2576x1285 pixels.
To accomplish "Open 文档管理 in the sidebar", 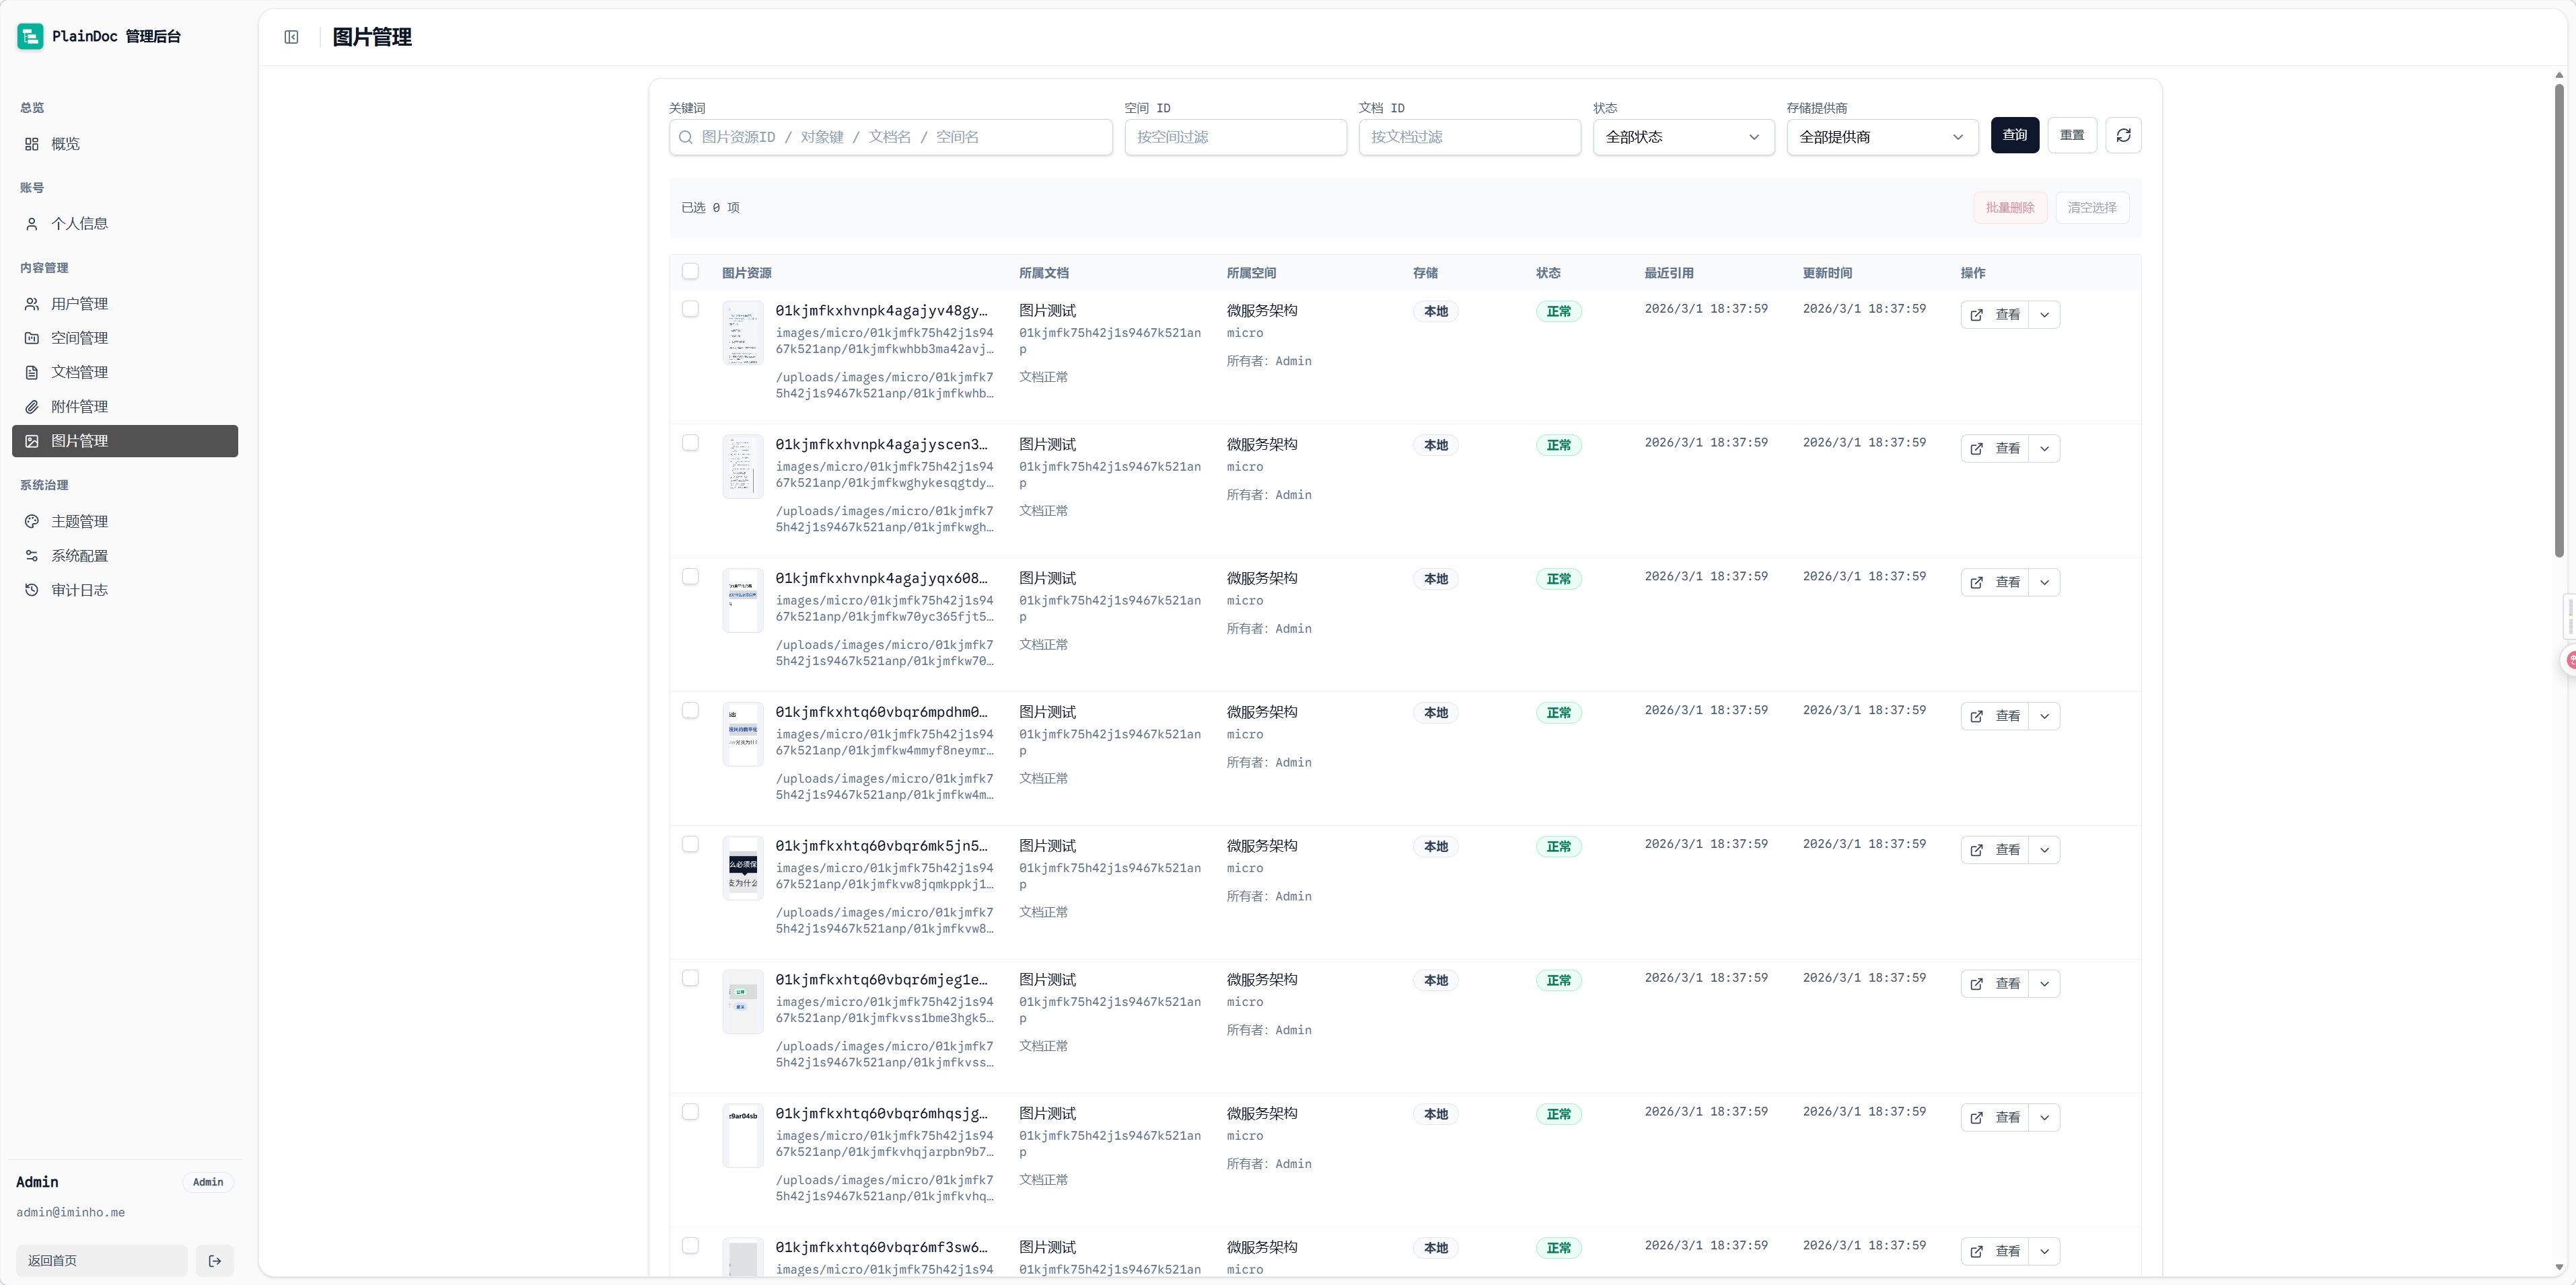I will click(x=125, y=372).
